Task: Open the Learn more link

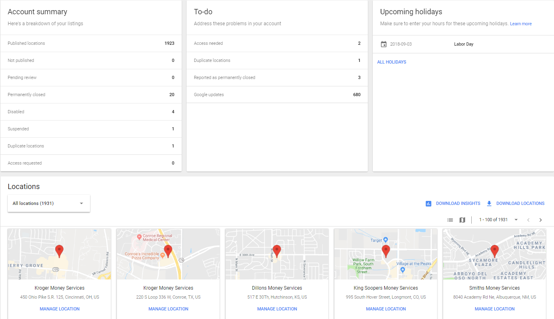Action: [x=521, y=24]
